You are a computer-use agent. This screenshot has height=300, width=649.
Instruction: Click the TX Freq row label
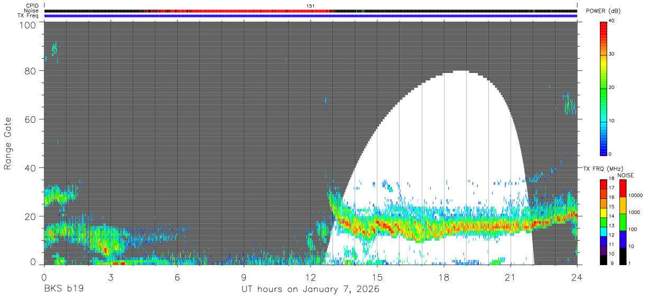(x=29, y=16)
